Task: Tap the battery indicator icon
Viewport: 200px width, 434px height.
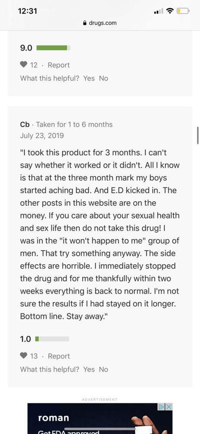Action: [183, 11]
